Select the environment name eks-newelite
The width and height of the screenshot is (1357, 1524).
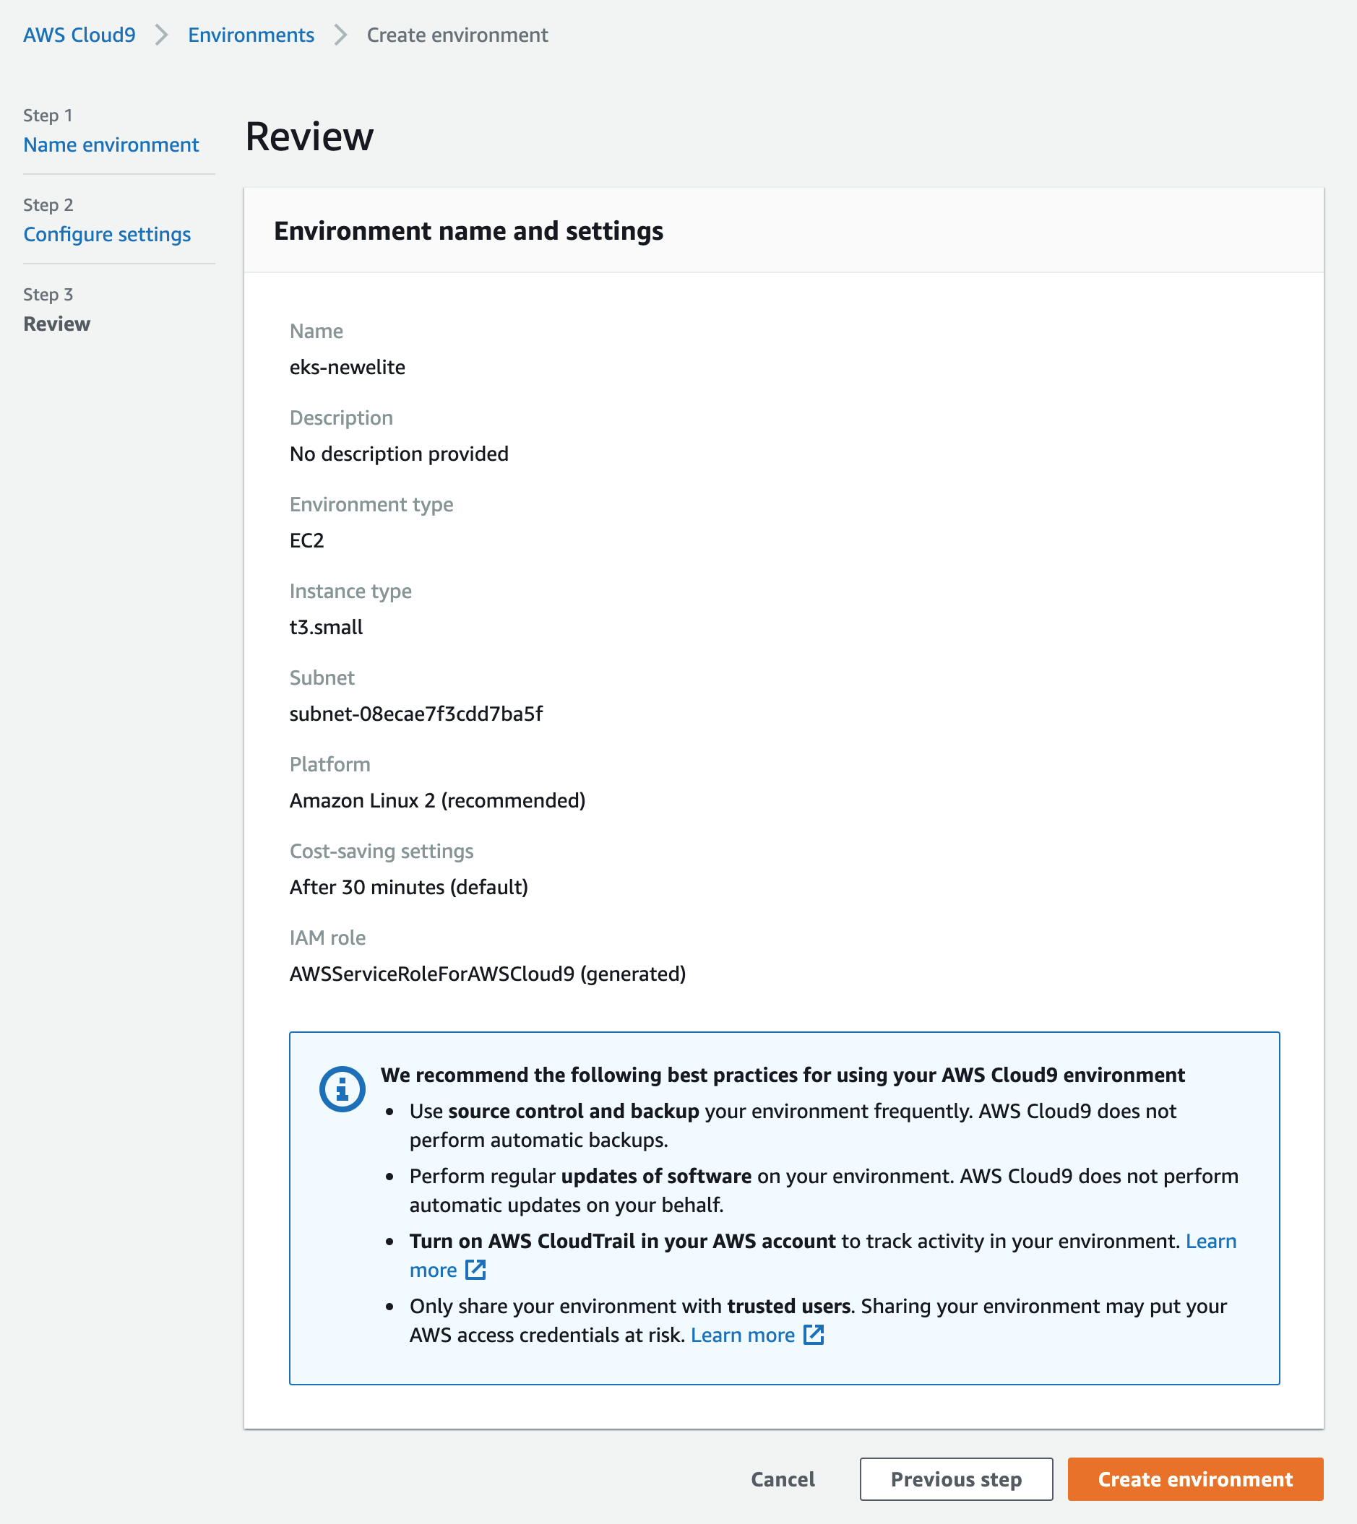coord(348,367)
